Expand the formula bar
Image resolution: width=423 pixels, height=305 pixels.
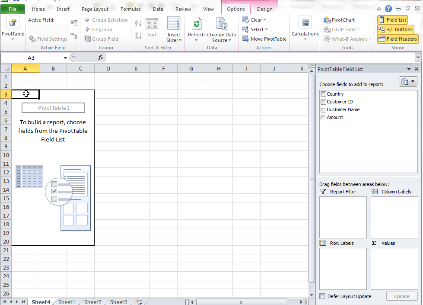(x=418, y=57)
